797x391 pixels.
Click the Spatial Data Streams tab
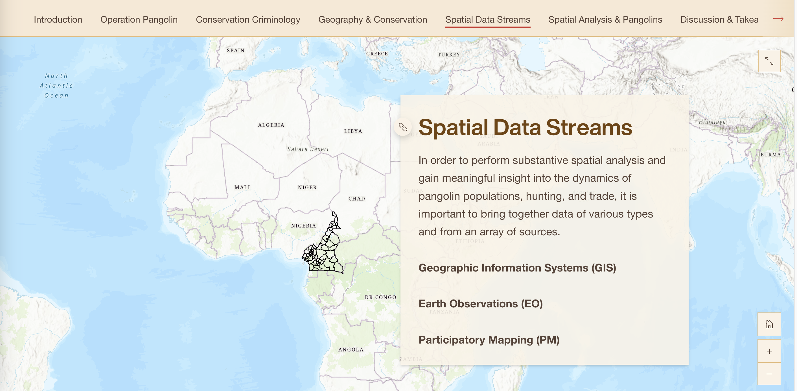488,19
